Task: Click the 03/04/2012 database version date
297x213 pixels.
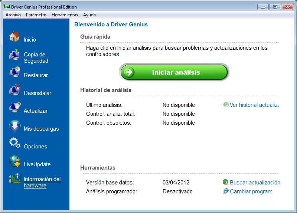Action: pyautogui.click(x=176, y=182)
